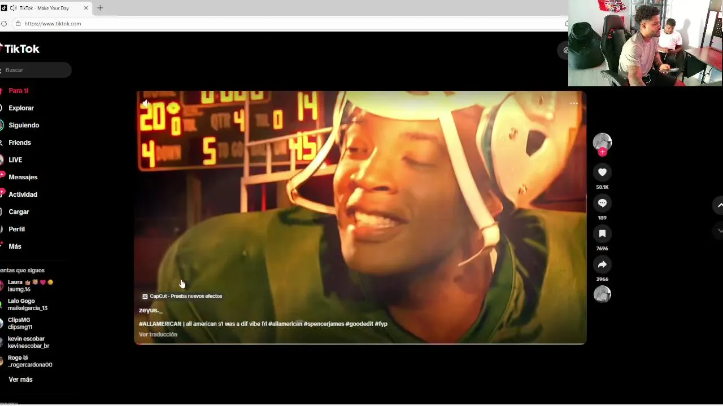
Task: Toggle video mute speaker icon
Action: click(x=146, y=103)
